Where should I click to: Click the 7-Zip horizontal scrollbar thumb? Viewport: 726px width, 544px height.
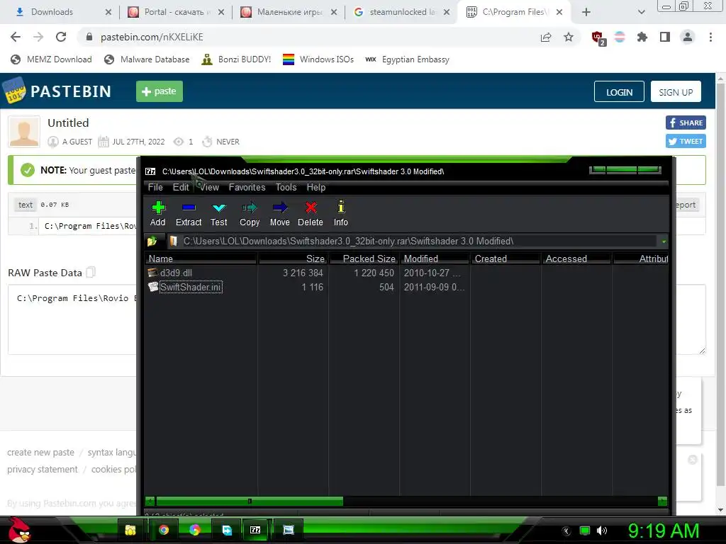pos(250,501)
